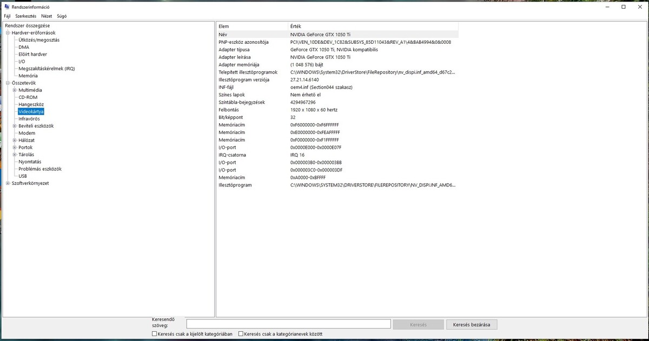Select Rendszer összegzése tree root

[x=28, y=26]
